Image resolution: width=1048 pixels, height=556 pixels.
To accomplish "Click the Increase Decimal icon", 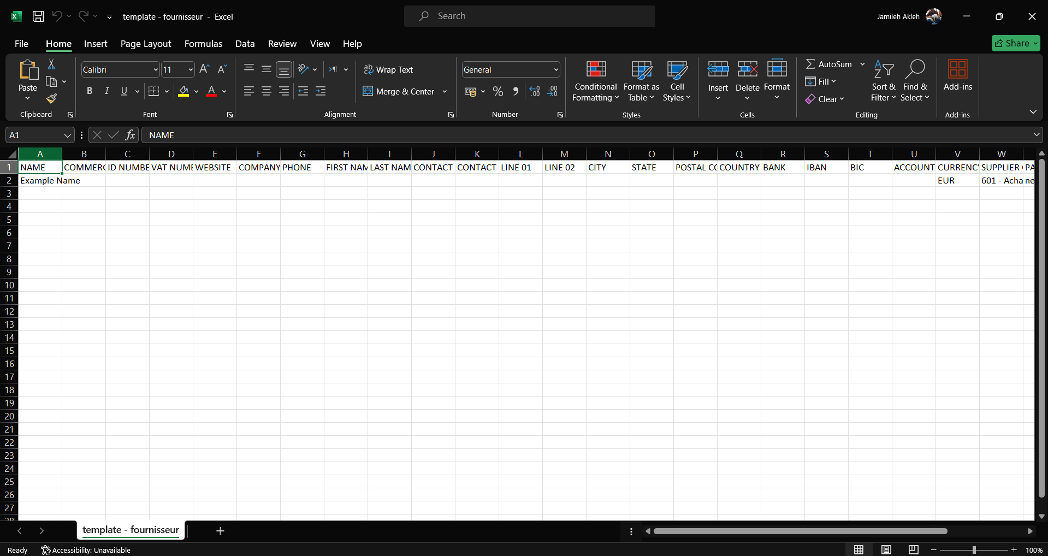I will coord(535,91).
